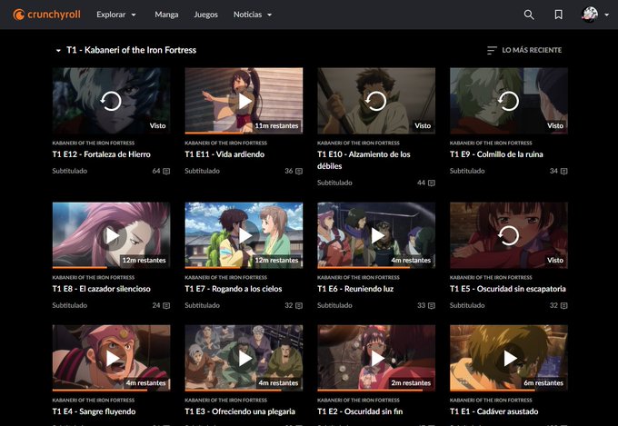
Task: Open title T1 E8 - El cazador silencioso
Action: pos(101,289)
